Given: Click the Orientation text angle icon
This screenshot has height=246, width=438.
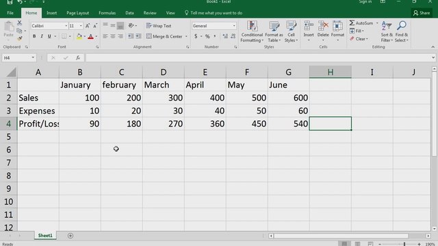Looking at the screenshot, I should pos(131,25).
